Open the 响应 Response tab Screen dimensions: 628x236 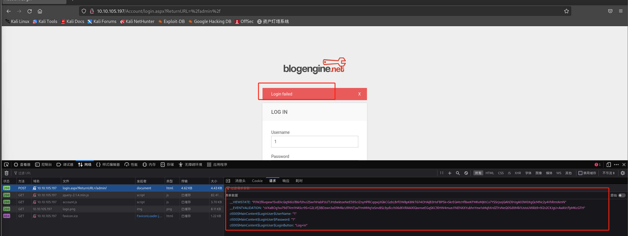click(x=286, y=181)
